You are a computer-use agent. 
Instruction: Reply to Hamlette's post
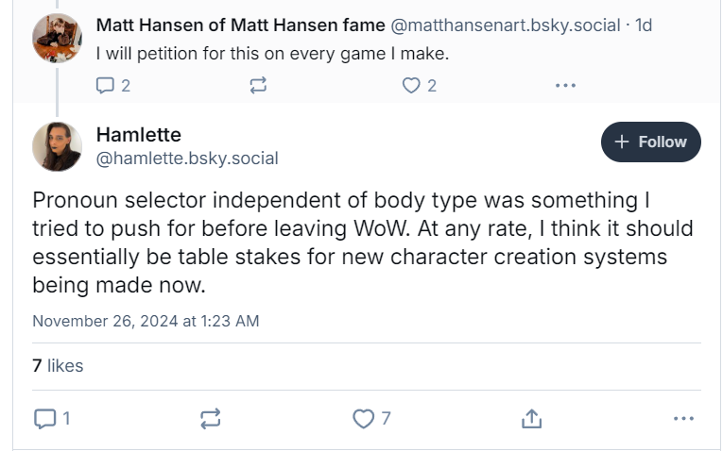point(45,418)
